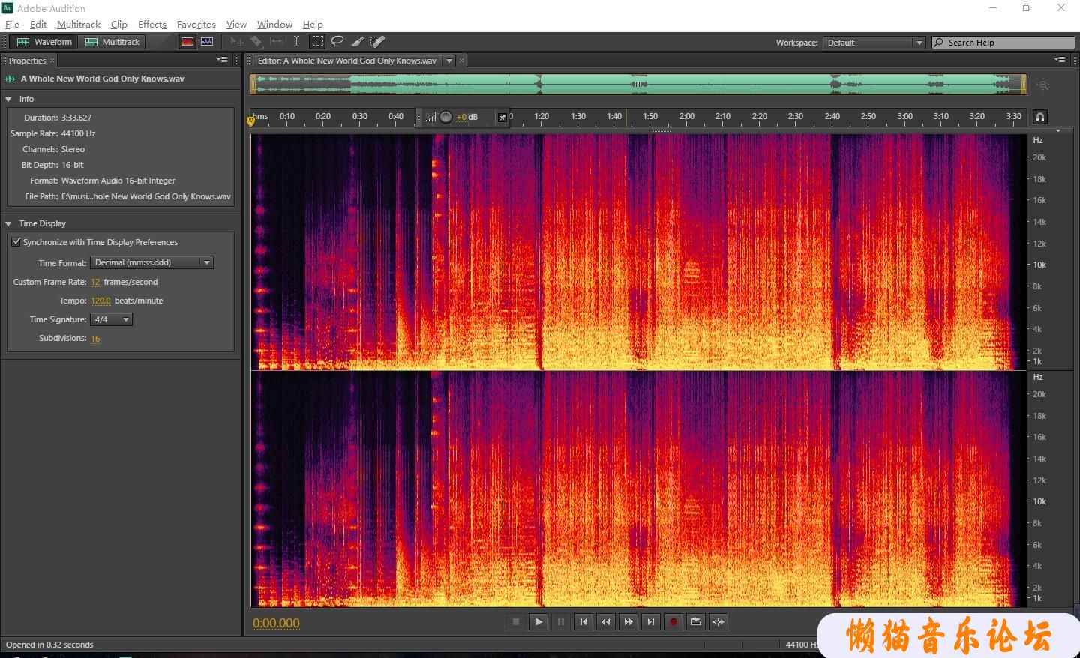Toggle Loop Playback
1080x658 pixels.
pos(695,621)
